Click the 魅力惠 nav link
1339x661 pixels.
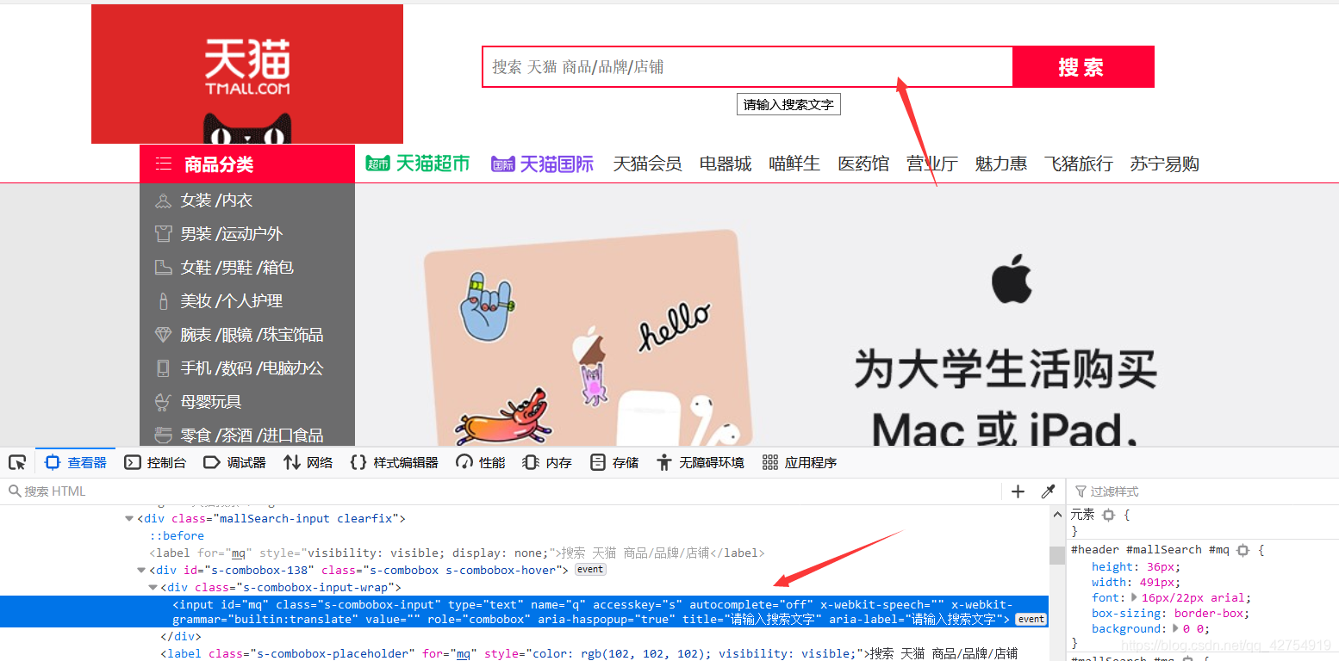click(1001, 164)
